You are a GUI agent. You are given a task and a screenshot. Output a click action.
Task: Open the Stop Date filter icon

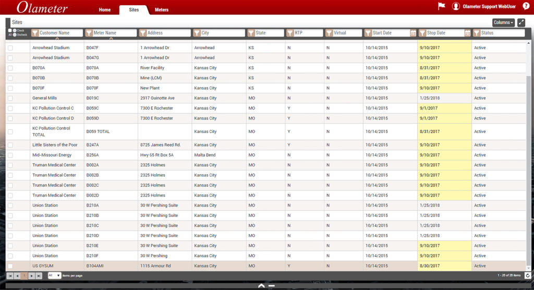(x=422, y=33)
